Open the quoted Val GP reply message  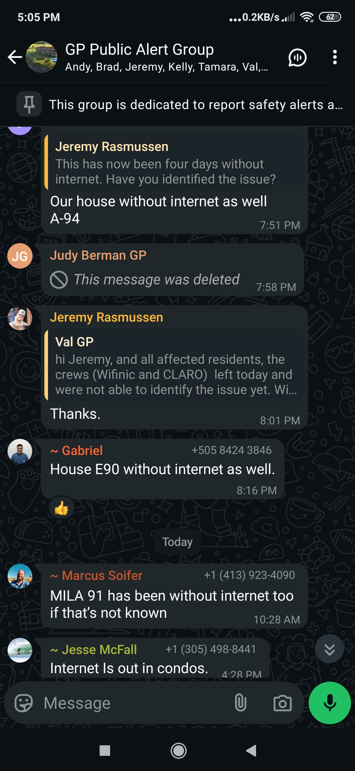pos(174,365)
